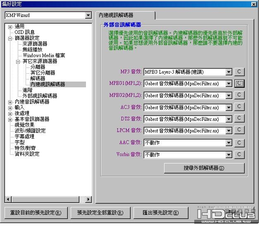The image size is (260, 226).
Task: Open the AAC 音效 decoder dropdown
Action: [229, 143]
